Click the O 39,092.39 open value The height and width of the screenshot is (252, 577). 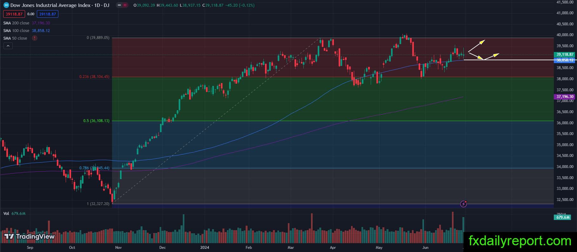(144, 5)
